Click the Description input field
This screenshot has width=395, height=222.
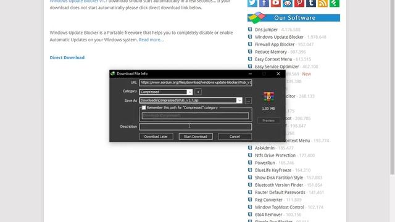point(196,126)
